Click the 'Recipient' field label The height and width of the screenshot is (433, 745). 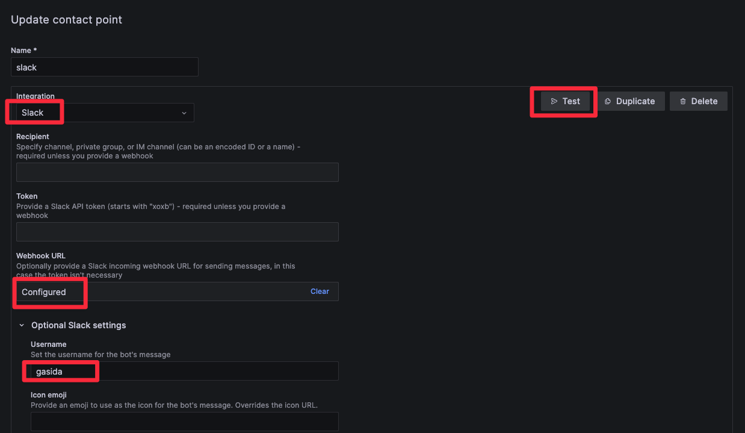[32, 137]
